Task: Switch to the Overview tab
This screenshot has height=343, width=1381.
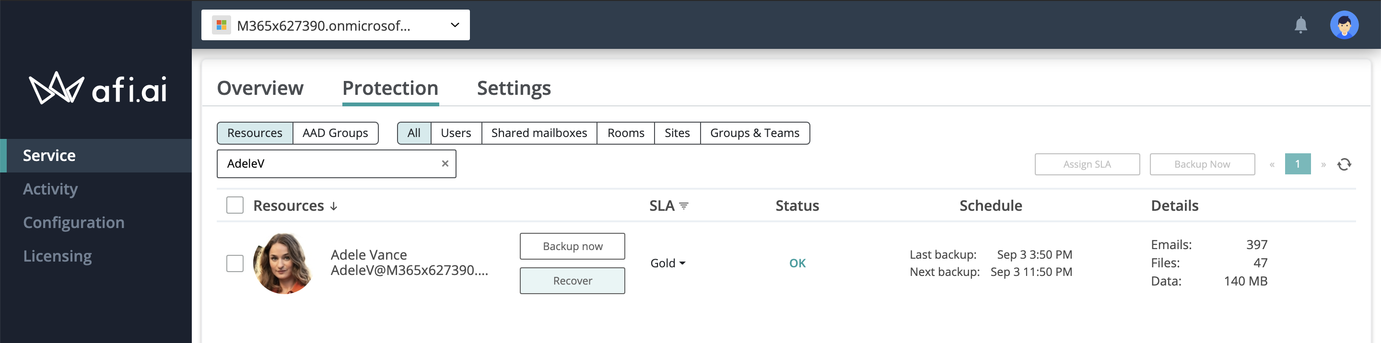Action: coord(260,88)
